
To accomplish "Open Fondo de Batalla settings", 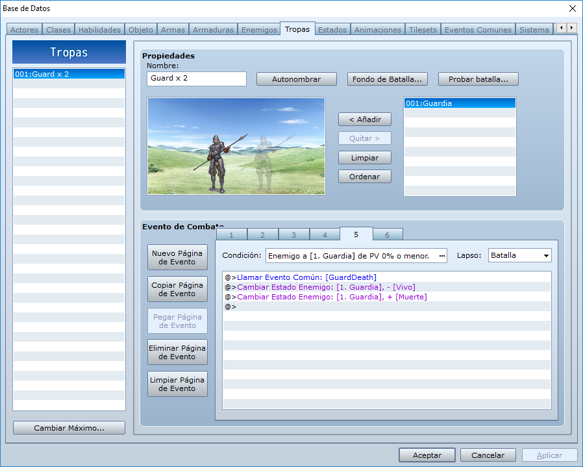I will point(387,79).
